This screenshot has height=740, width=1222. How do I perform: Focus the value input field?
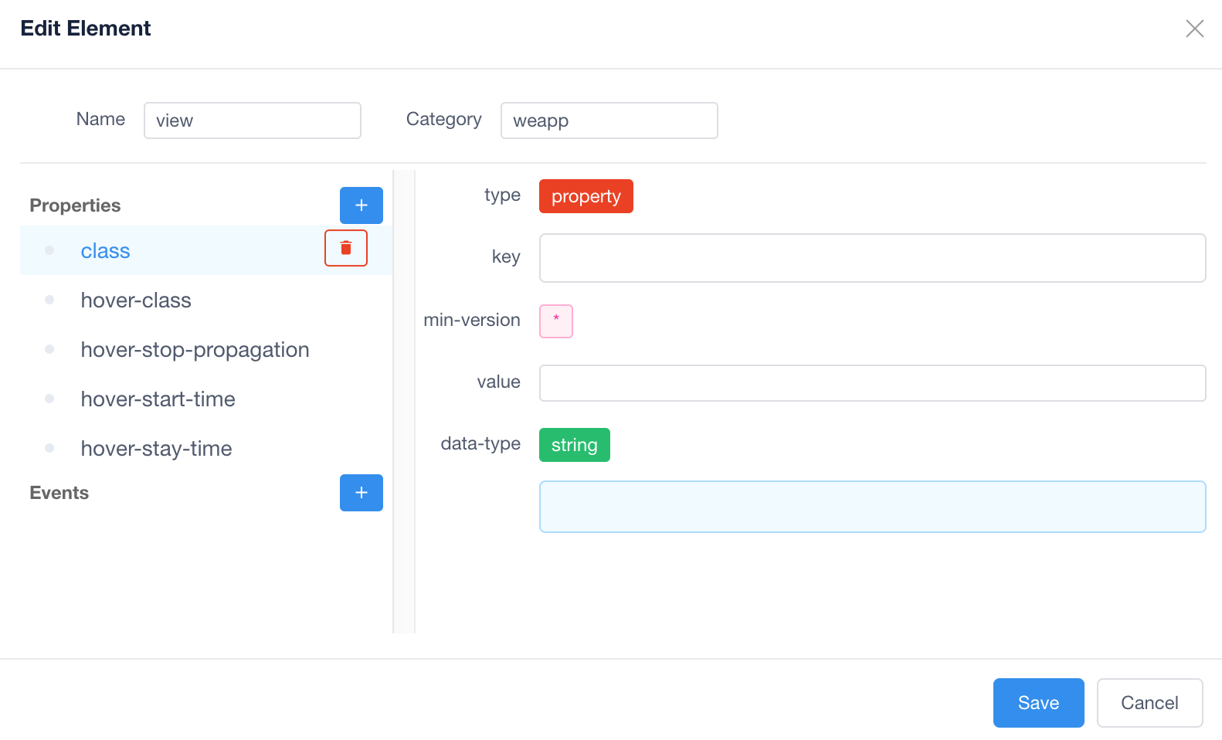coord(873,383)
